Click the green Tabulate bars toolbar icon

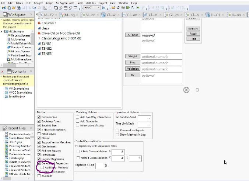coord(128,8)
